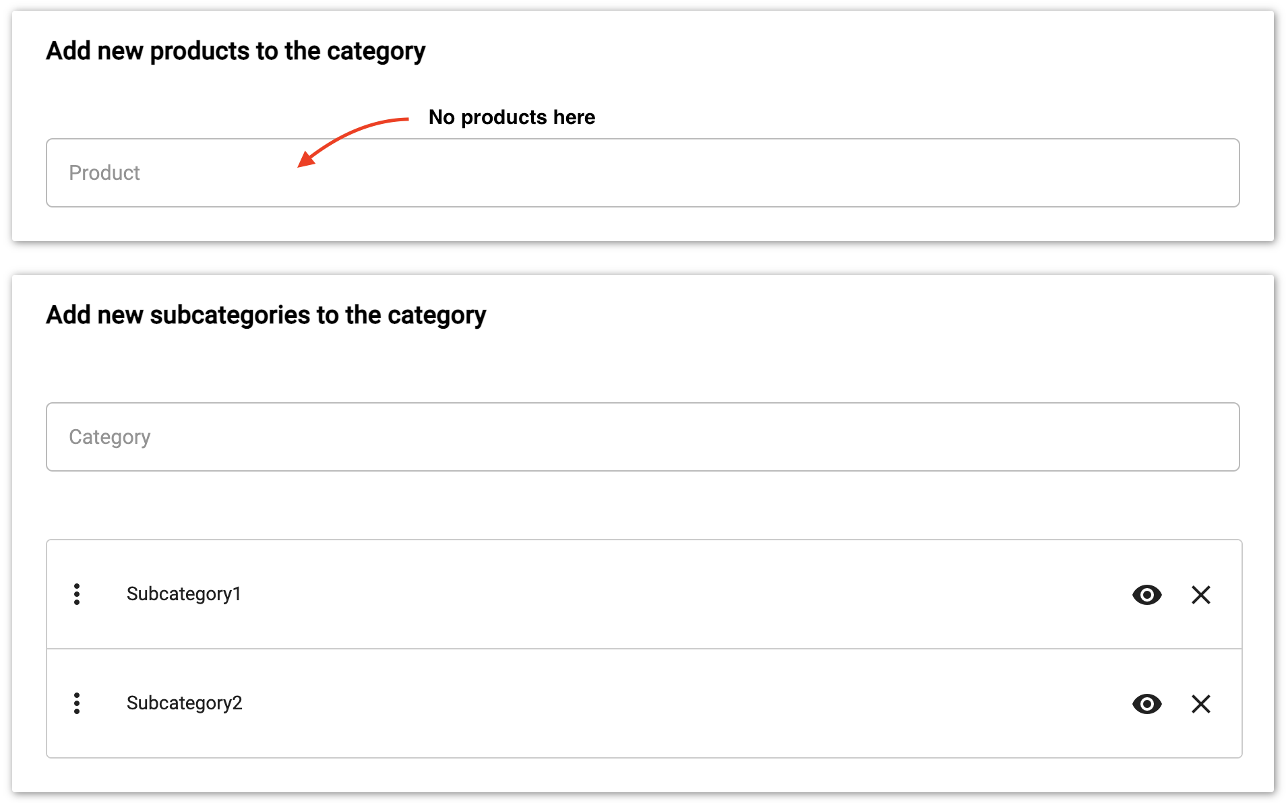
Task: Click the "Add new subcategories to the category" heading
Action: [x=266, y=315]
